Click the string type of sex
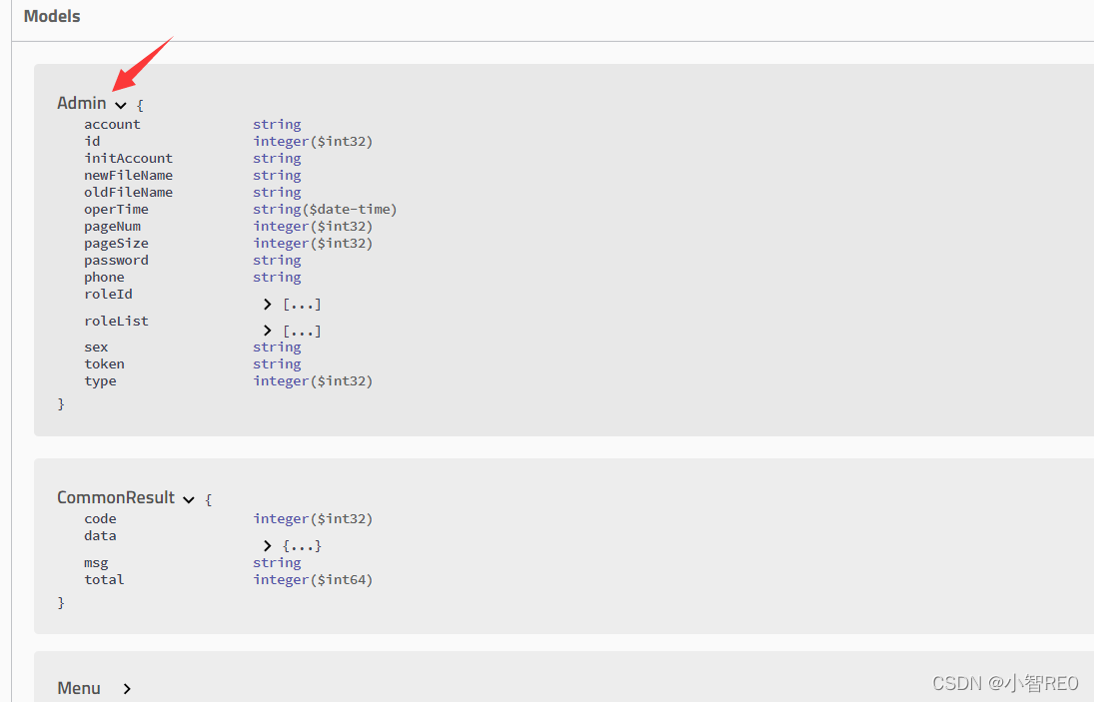This screenshot has height=702, width=1094. click(277, 347)
